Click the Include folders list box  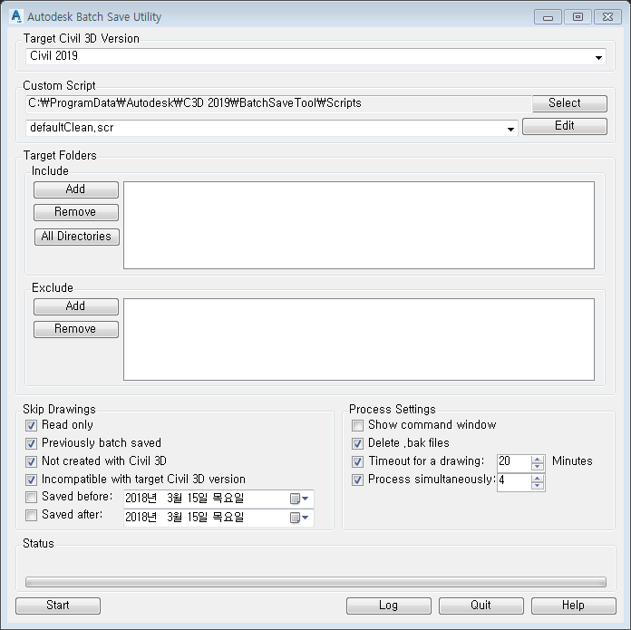(x=359, y=226)
